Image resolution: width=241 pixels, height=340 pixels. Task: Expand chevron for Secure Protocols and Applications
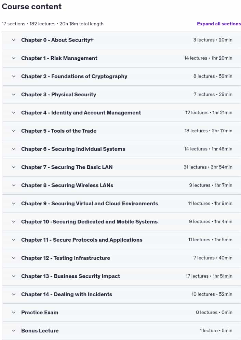[x=14, y=240]
